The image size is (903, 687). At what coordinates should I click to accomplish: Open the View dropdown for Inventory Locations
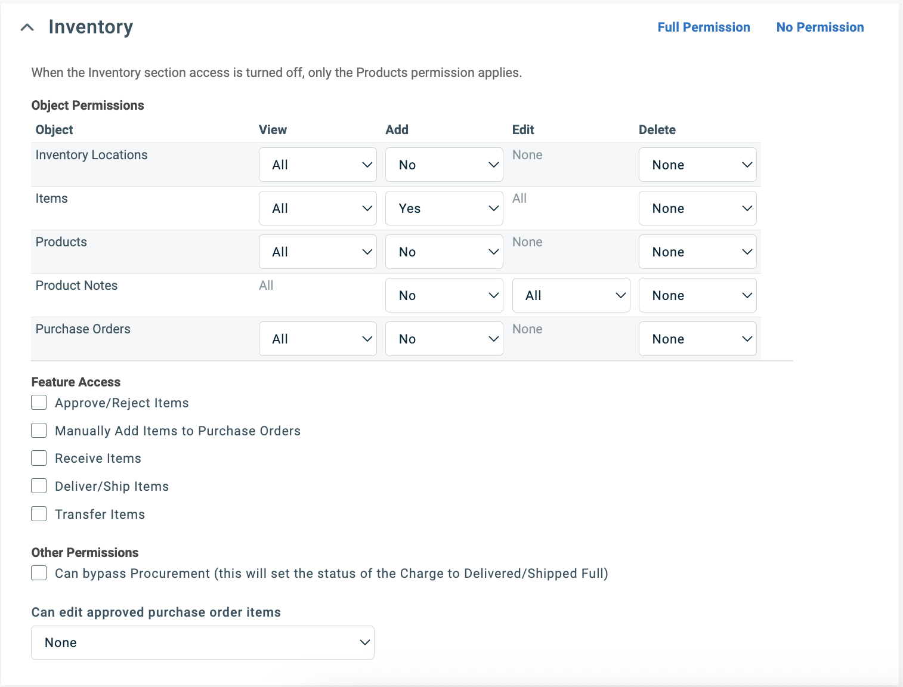click(317, 165)
